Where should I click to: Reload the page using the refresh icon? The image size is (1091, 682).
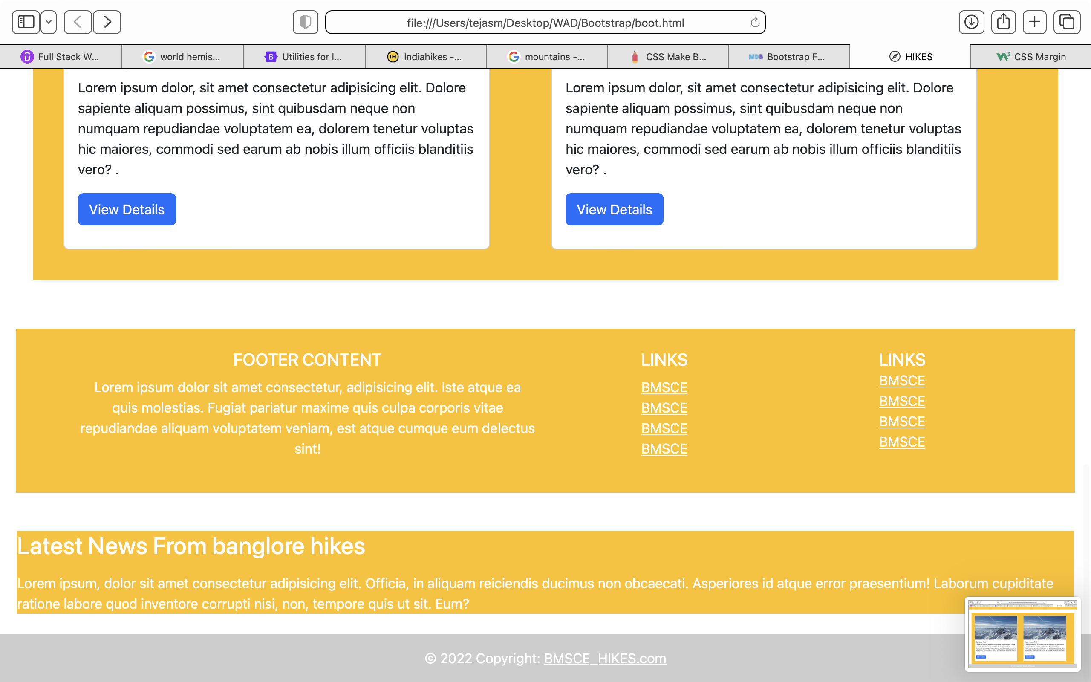point(755,23)
